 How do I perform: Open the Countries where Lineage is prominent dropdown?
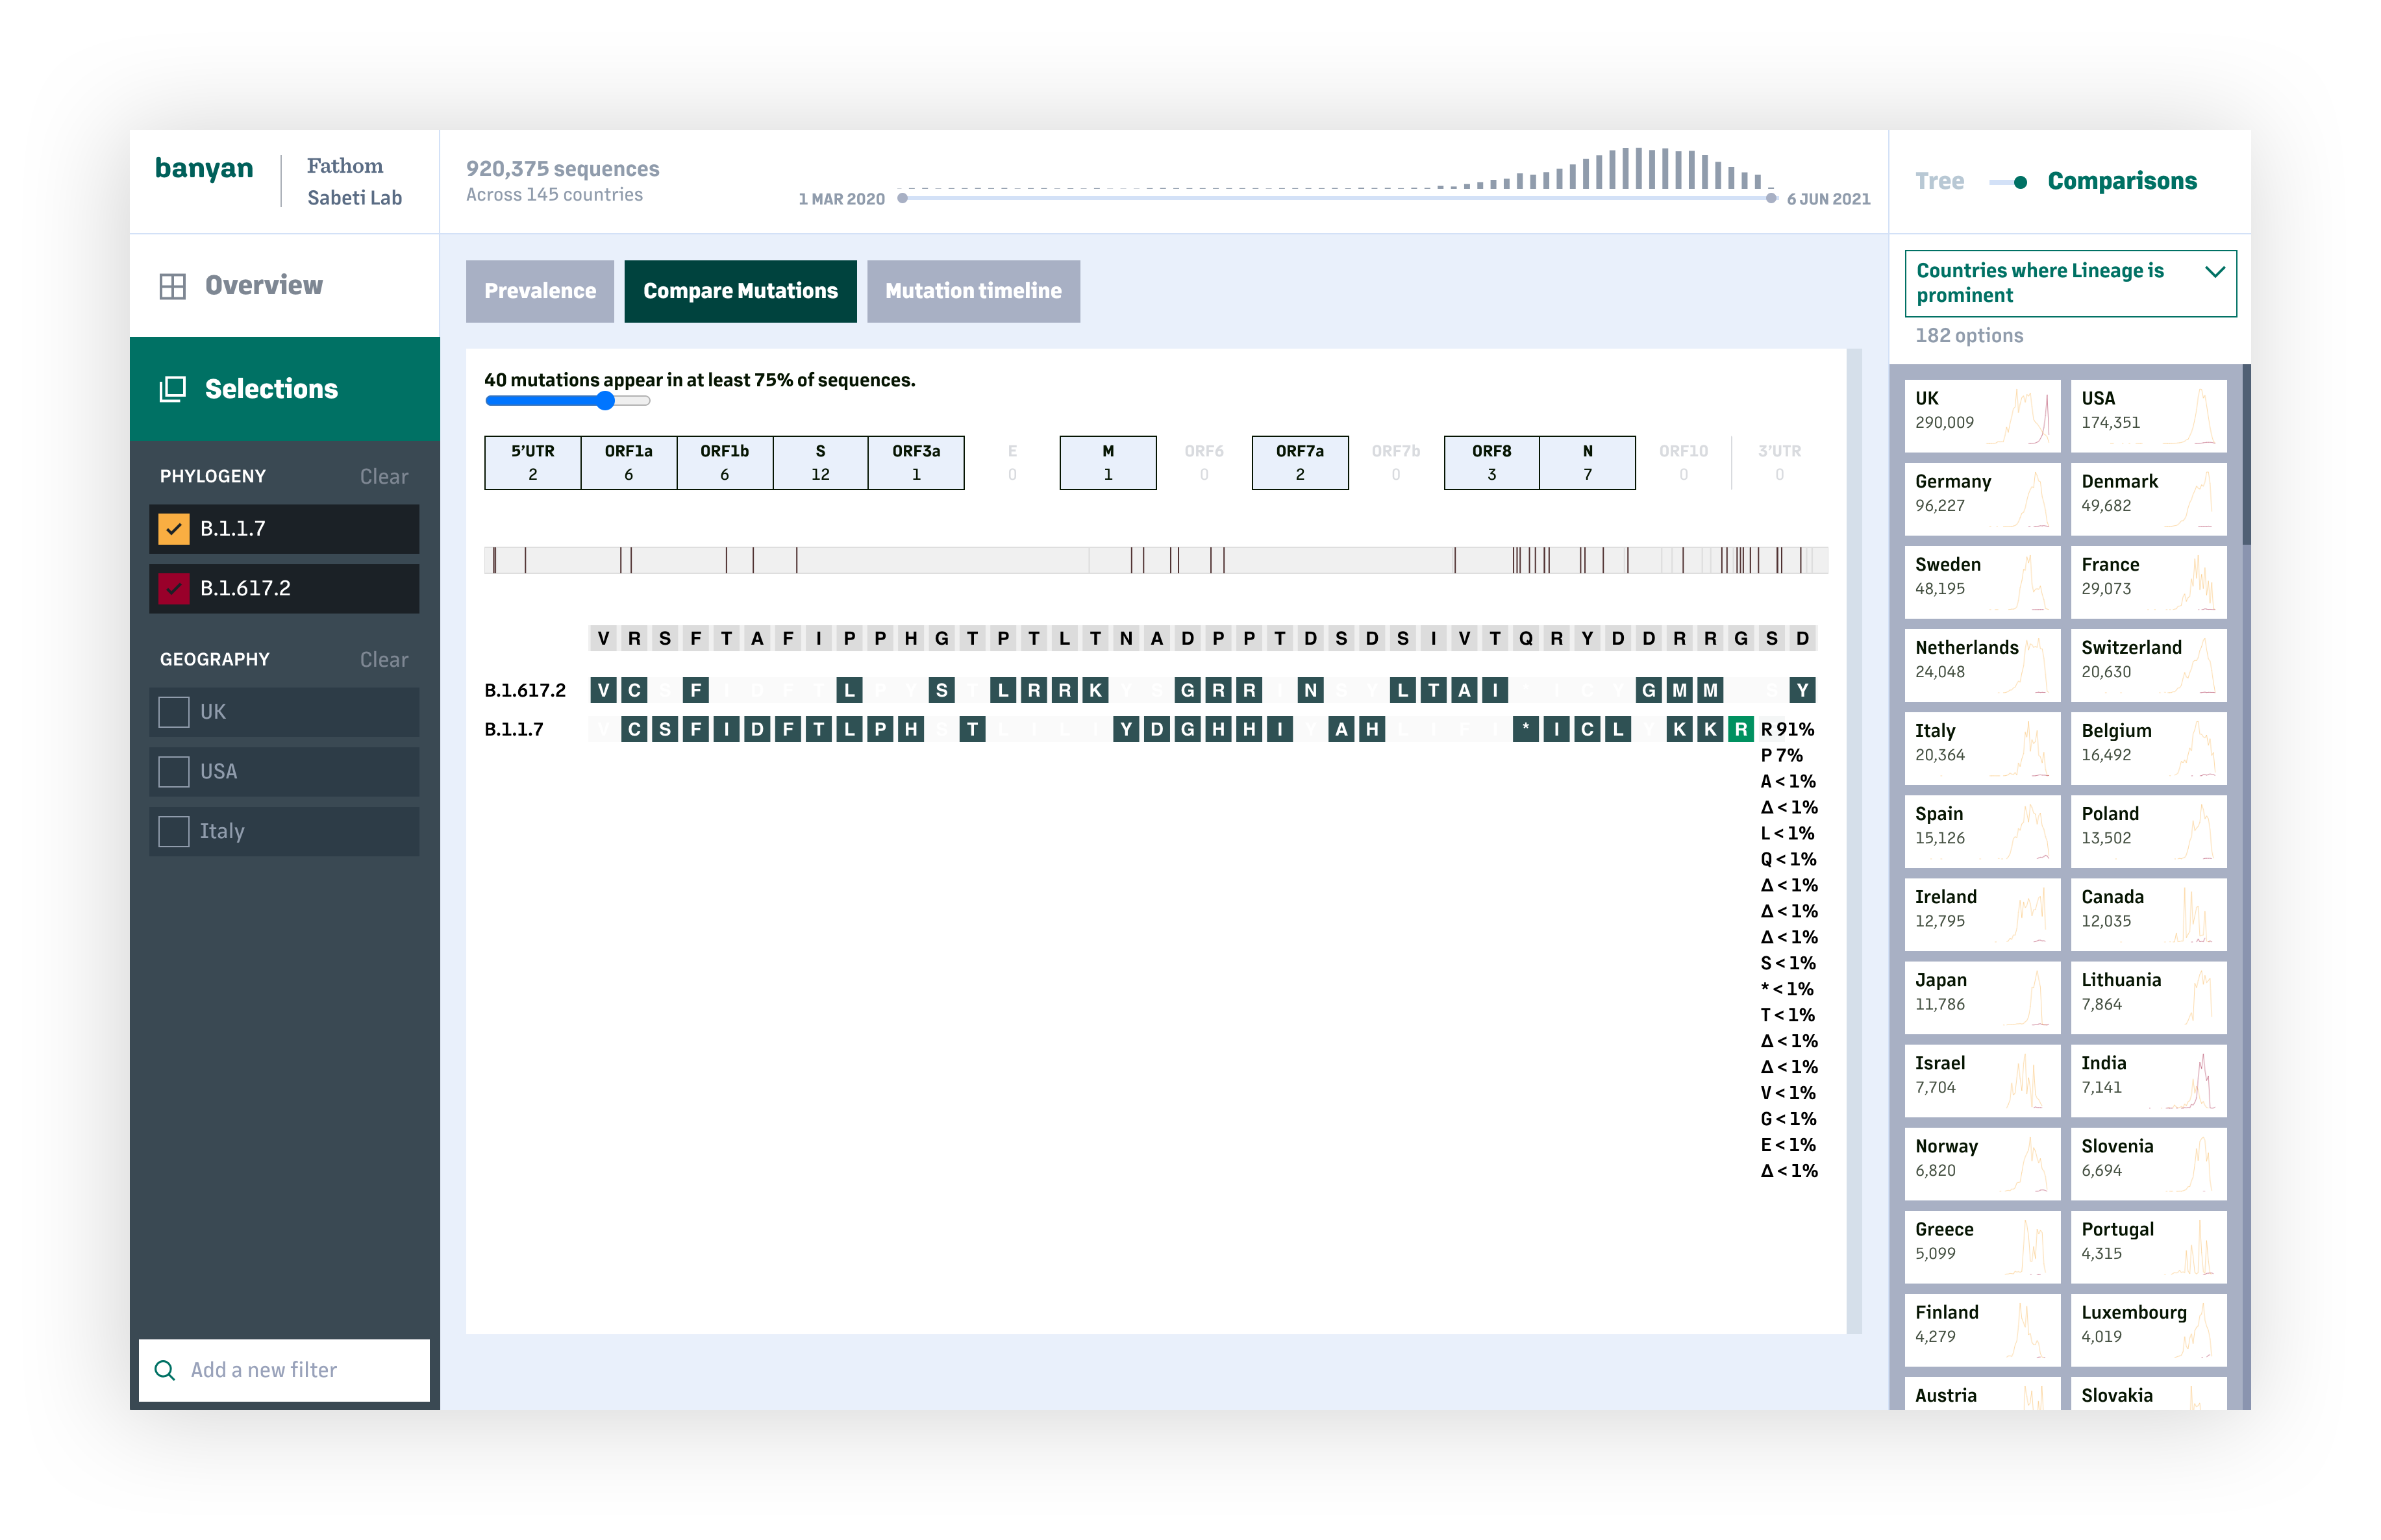tap(2070, 283)
